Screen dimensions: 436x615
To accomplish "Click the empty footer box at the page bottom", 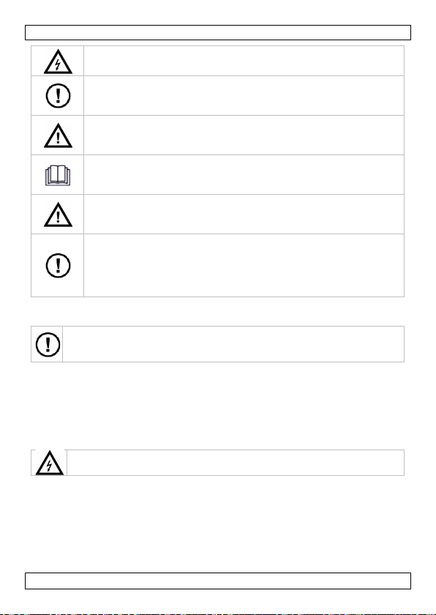I will coord(218,581).
